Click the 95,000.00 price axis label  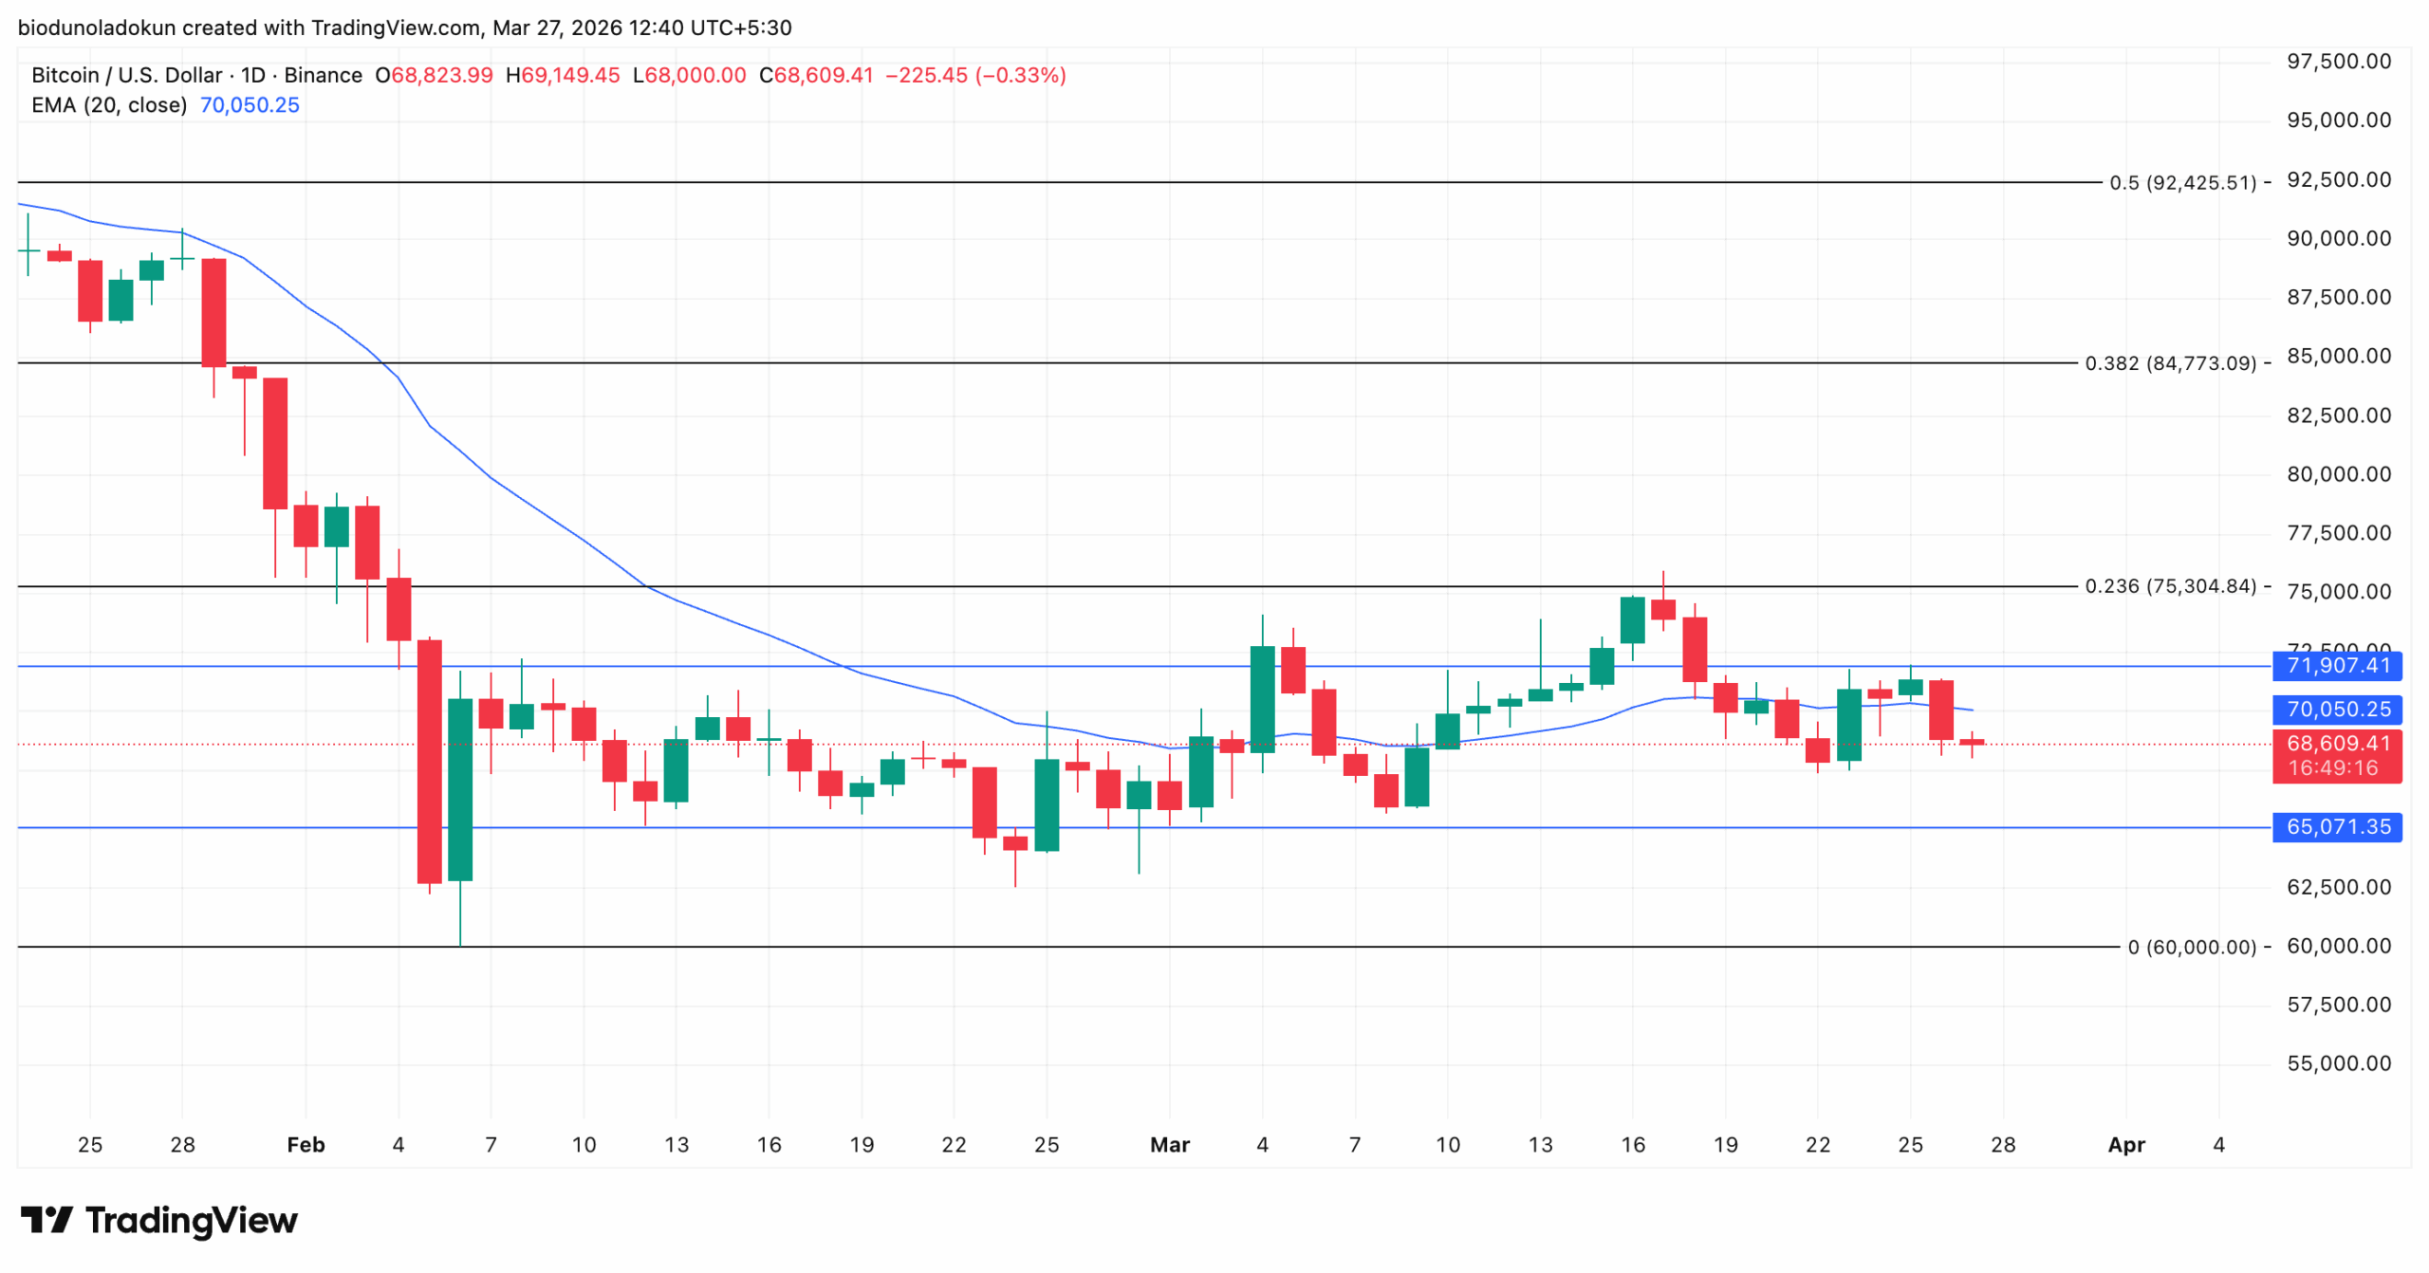click(2339, 120)
